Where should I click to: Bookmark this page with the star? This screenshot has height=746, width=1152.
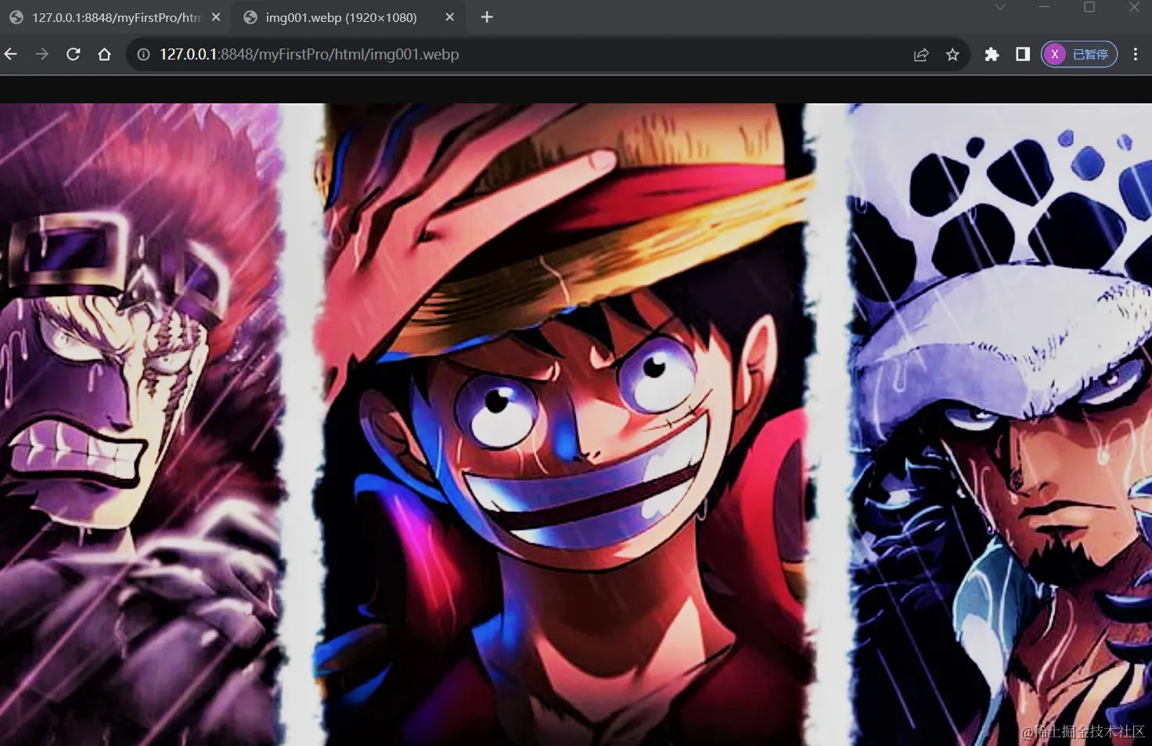(952, 54)
